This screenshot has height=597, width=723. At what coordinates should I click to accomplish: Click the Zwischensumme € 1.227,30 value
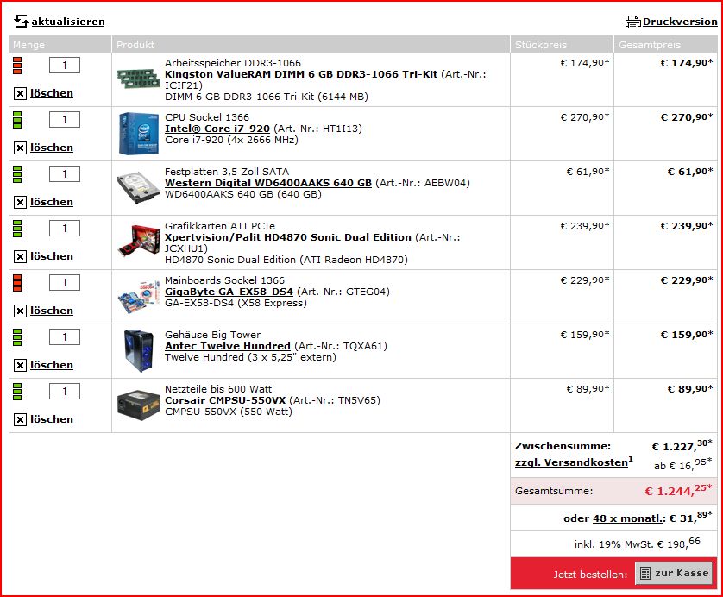(682, 446)
